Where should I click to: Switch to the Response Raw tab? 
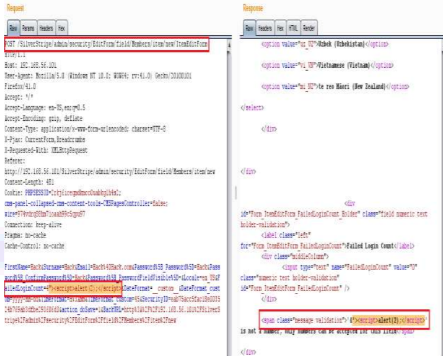coord(250,28)
